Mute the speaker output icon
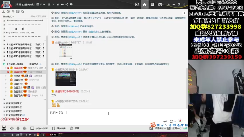244x137 pixels. pos(12,128)
